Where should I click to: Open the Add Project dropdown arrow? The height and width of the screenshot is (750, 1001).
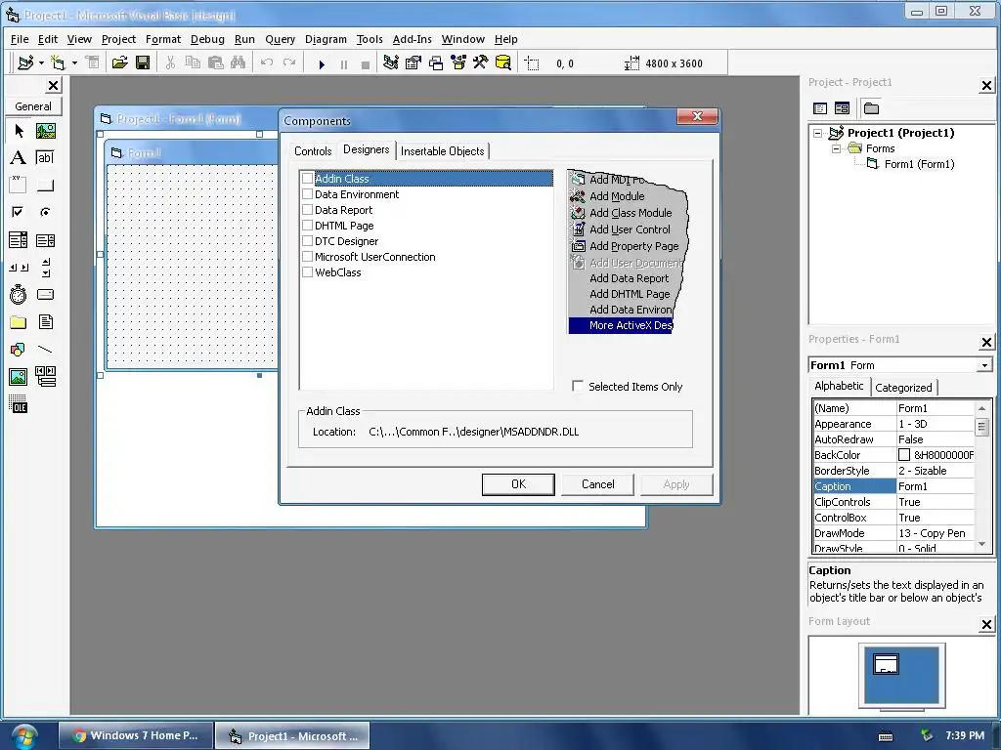click(x=41, y=62)
